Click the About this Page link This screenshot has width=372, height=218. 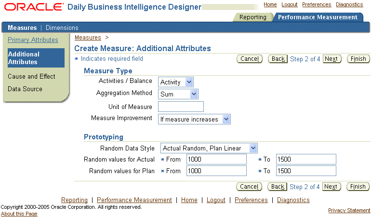[19, 214]
